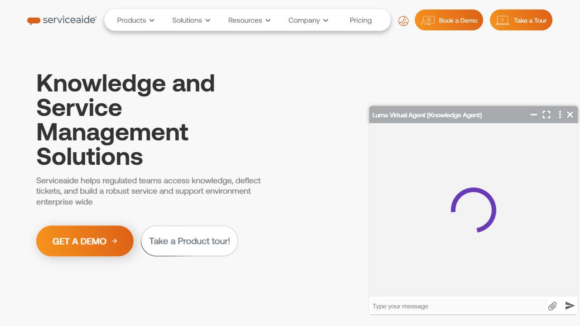The image size is (580, 326).
Task: Open the Solutions dropdown
Action: pyautogui.click(x=191, y=20)
